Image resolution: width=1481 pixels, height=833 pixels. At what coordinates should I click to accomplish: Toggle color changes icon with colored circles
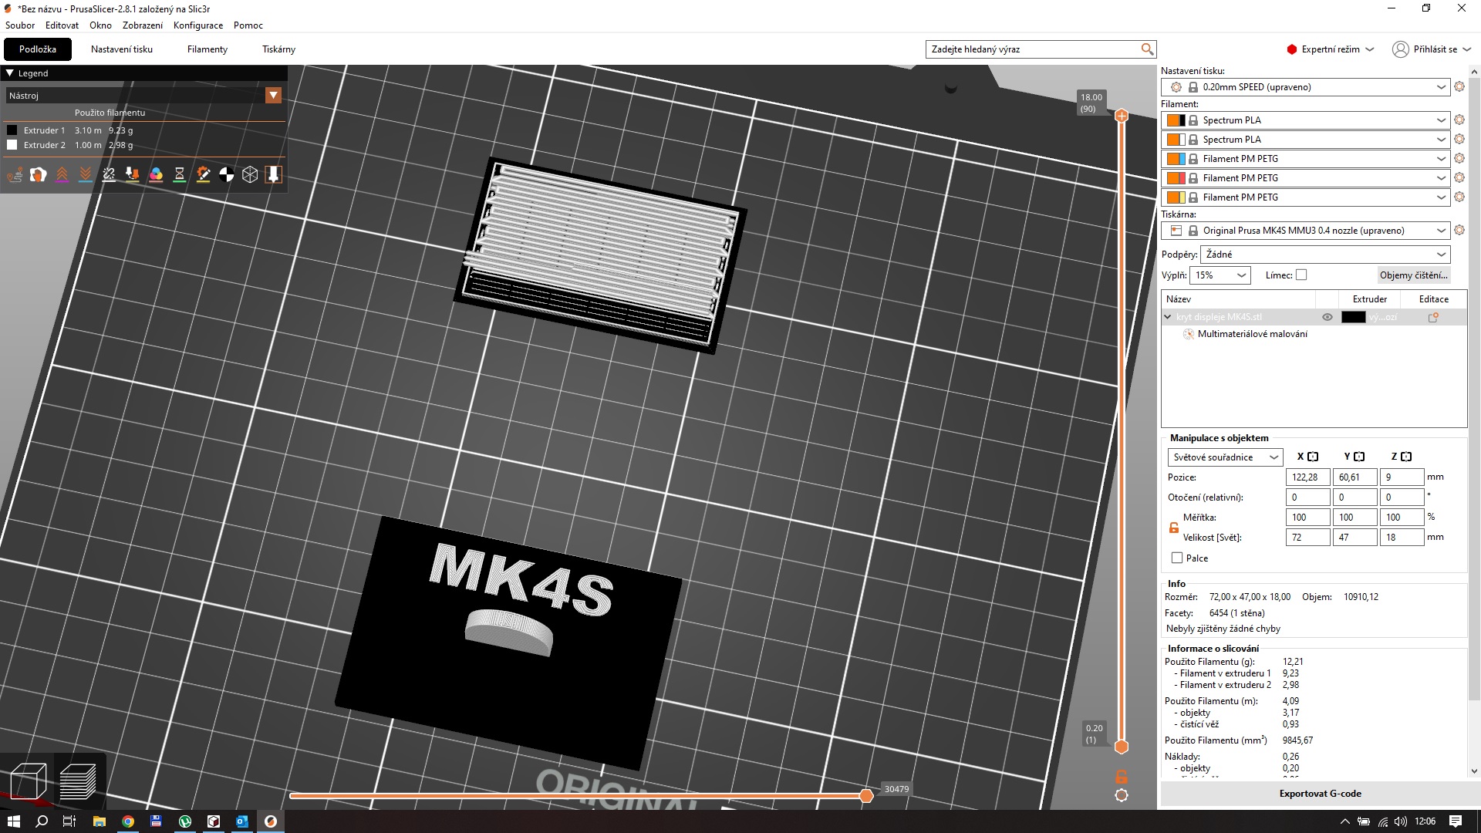[156, 175]
